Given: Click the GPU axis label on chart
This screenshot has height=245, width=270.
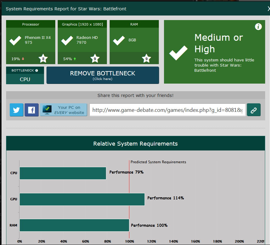Looking at the screenshot, I should coord(14,199).
